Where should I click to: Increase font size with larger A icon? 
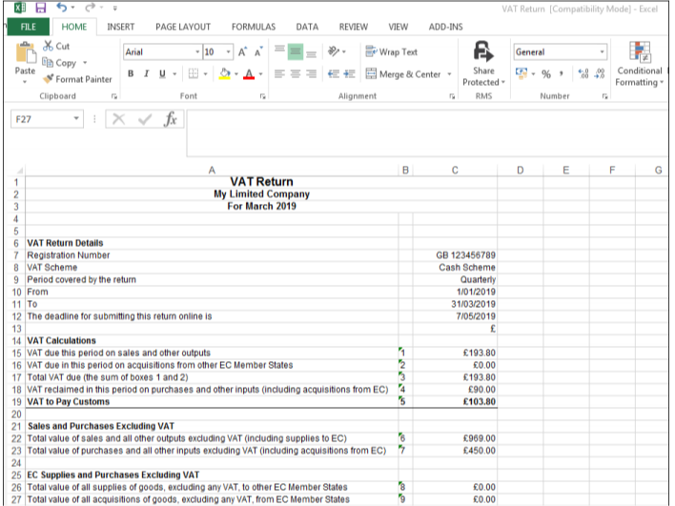point(242,52)
